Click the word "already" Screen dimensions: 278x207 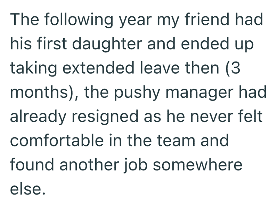click(38, 117)
